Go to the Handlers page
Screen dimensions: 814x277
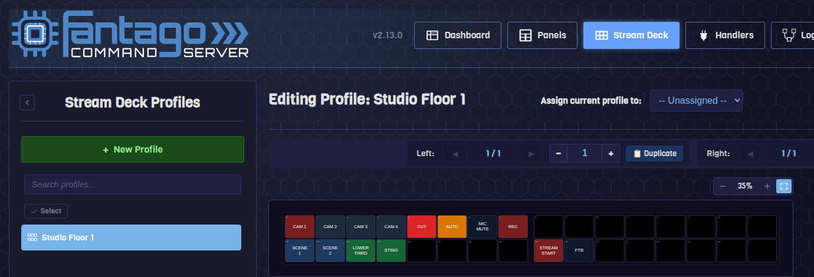coord(725,35)
